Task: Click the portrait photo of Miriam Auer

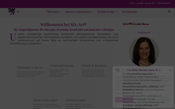Action: coord(144,52)
